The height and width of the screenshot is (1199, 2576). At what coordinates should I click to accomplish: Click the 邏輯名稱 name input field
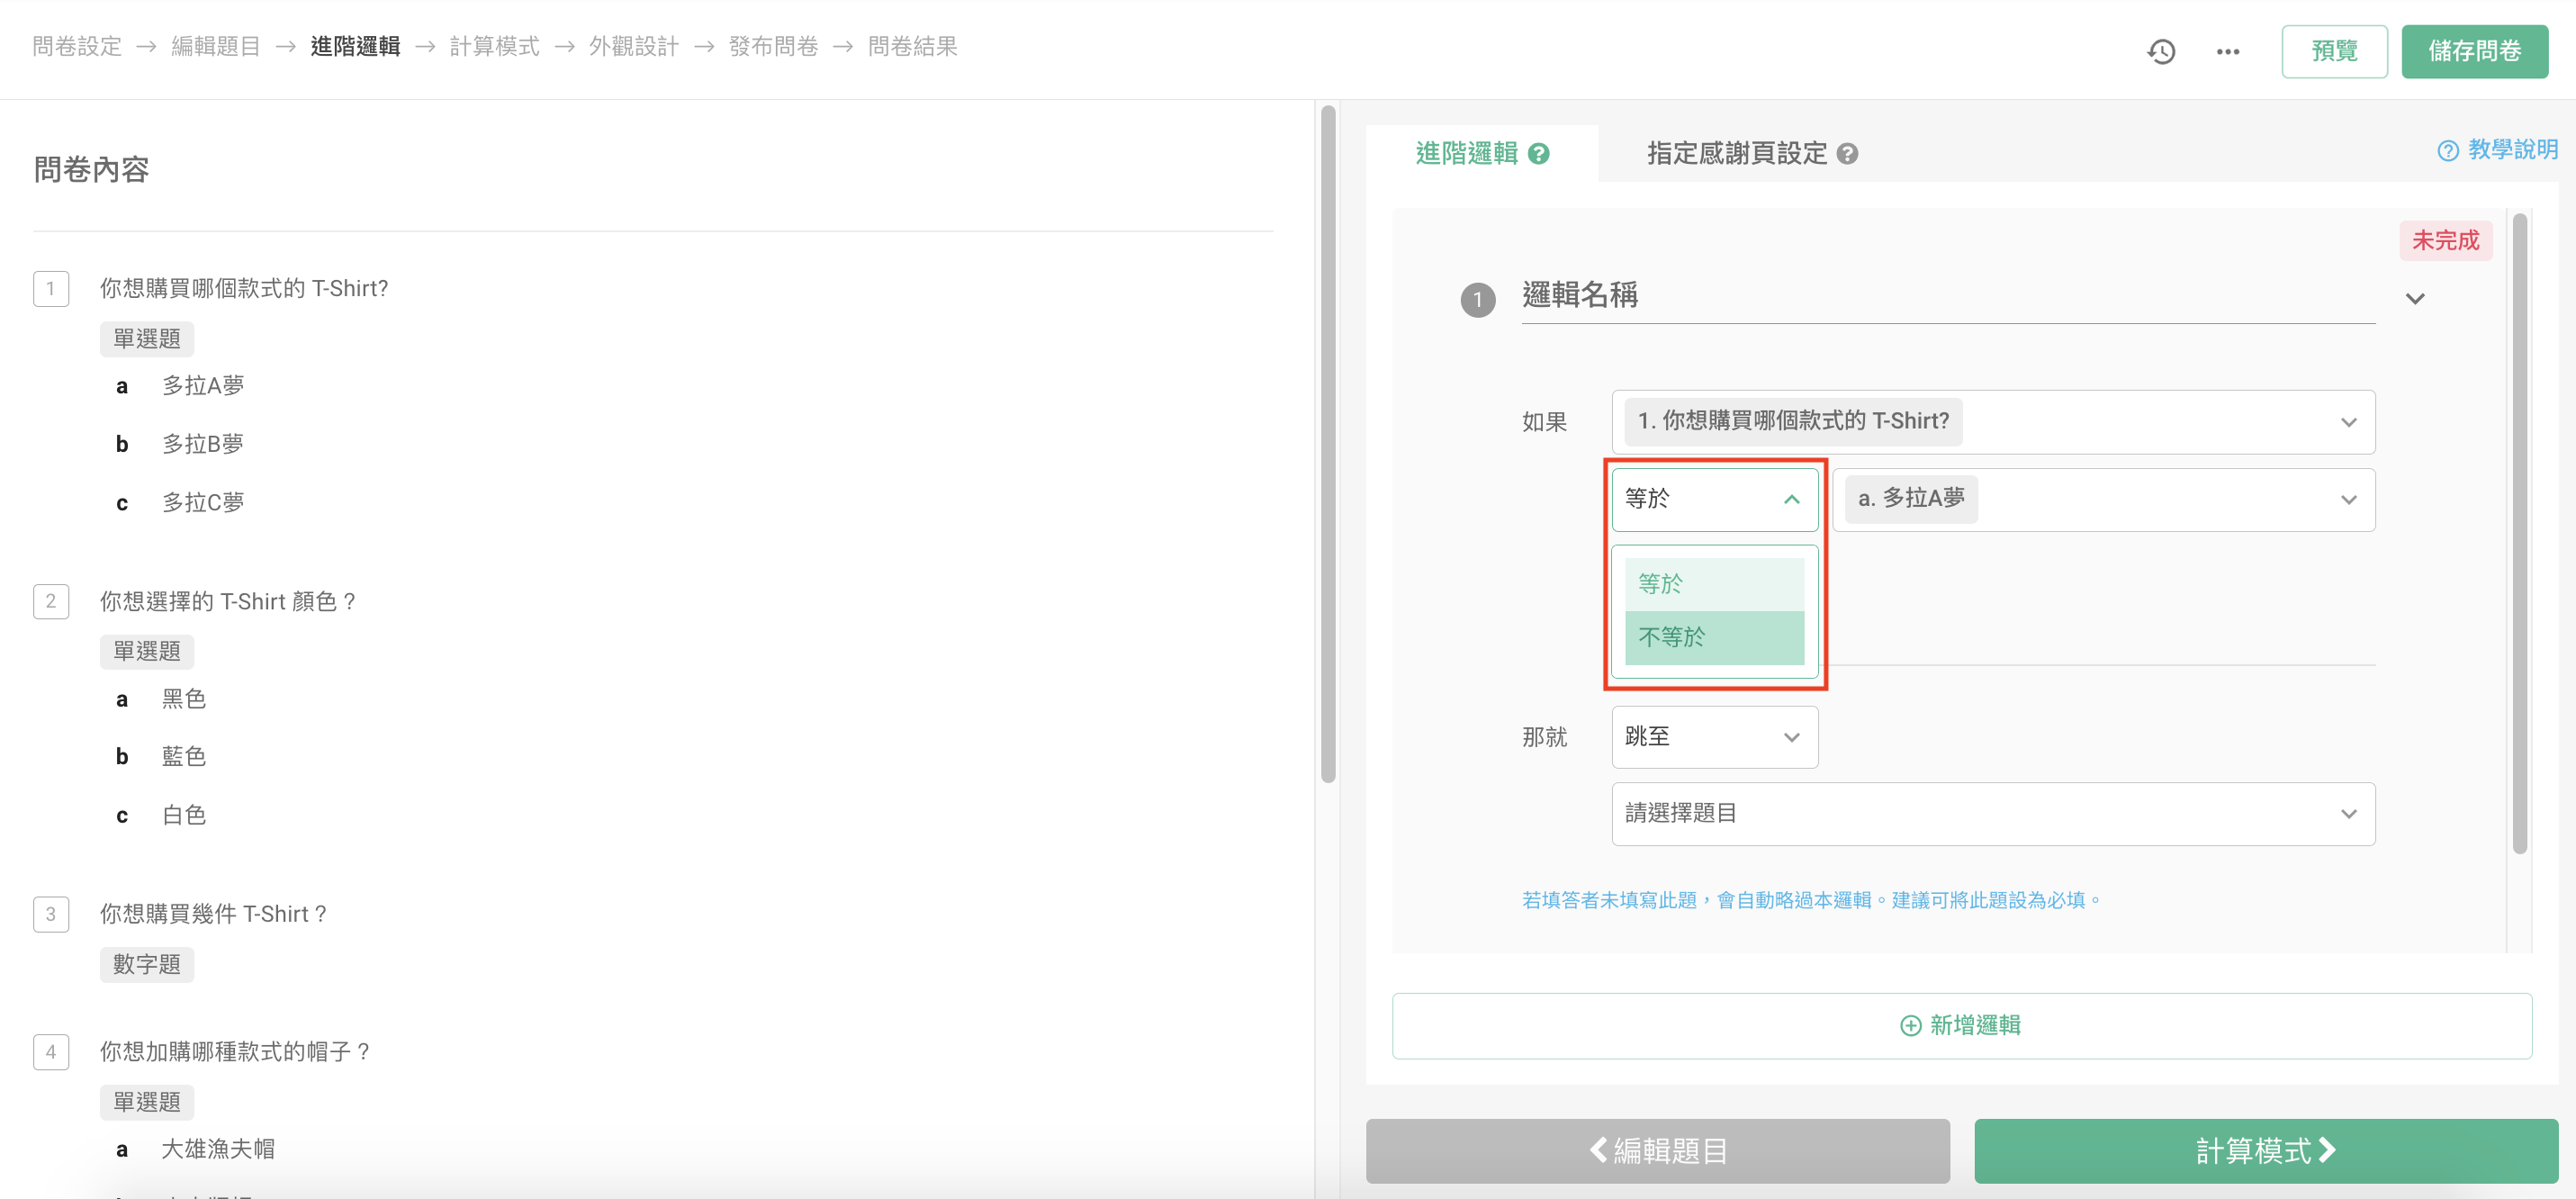pos(1946,296)
